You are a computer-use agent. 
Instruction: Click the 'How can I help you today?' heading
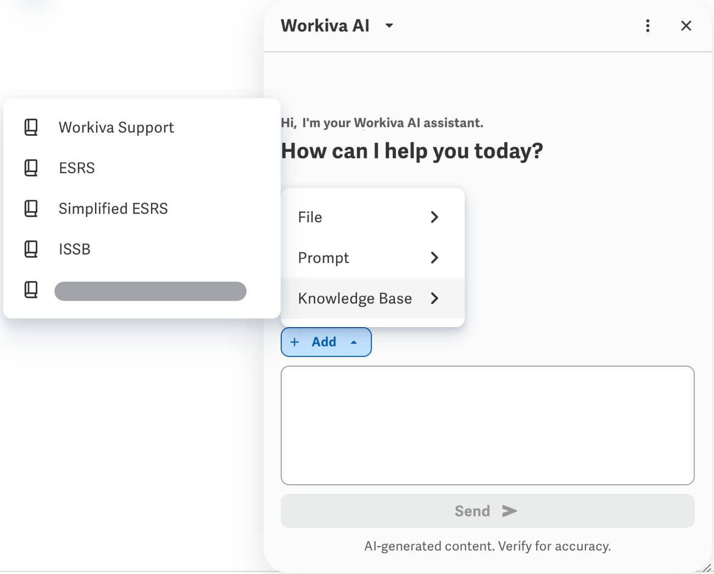(412, 151)
